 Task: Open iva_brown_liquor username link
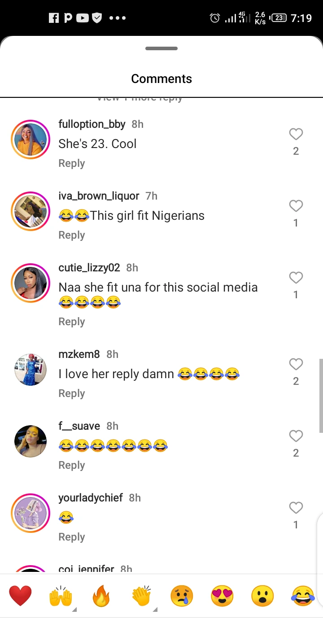[x=99, y=196]
